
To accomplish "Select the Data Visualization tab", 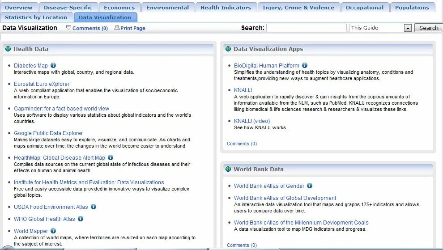I will tap(105, 17).
